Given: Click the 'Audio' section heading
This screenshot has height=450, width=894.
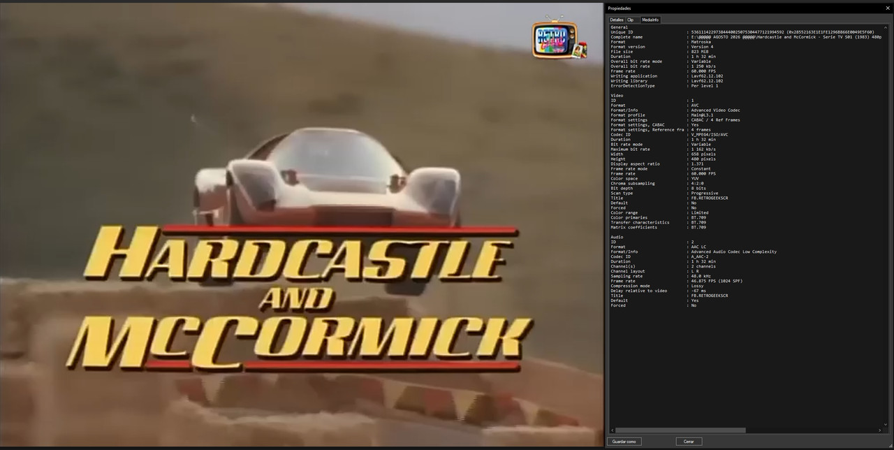Looking at the screenshot, I should pos(617,238).
